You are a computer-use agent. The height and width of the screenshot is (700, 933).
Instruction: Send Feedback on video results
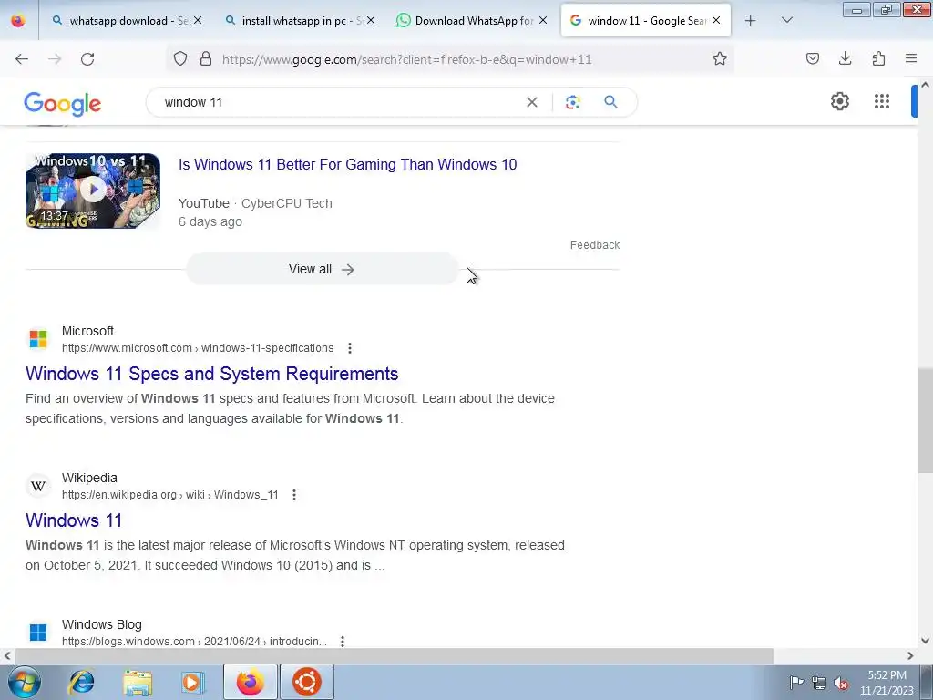tap(595, 244)
